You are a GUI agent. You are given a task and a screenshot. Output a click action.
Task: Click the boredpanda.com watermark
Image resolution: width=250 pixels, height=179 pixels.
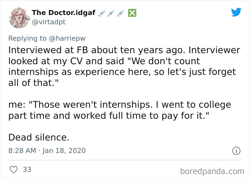pos(212,170)
